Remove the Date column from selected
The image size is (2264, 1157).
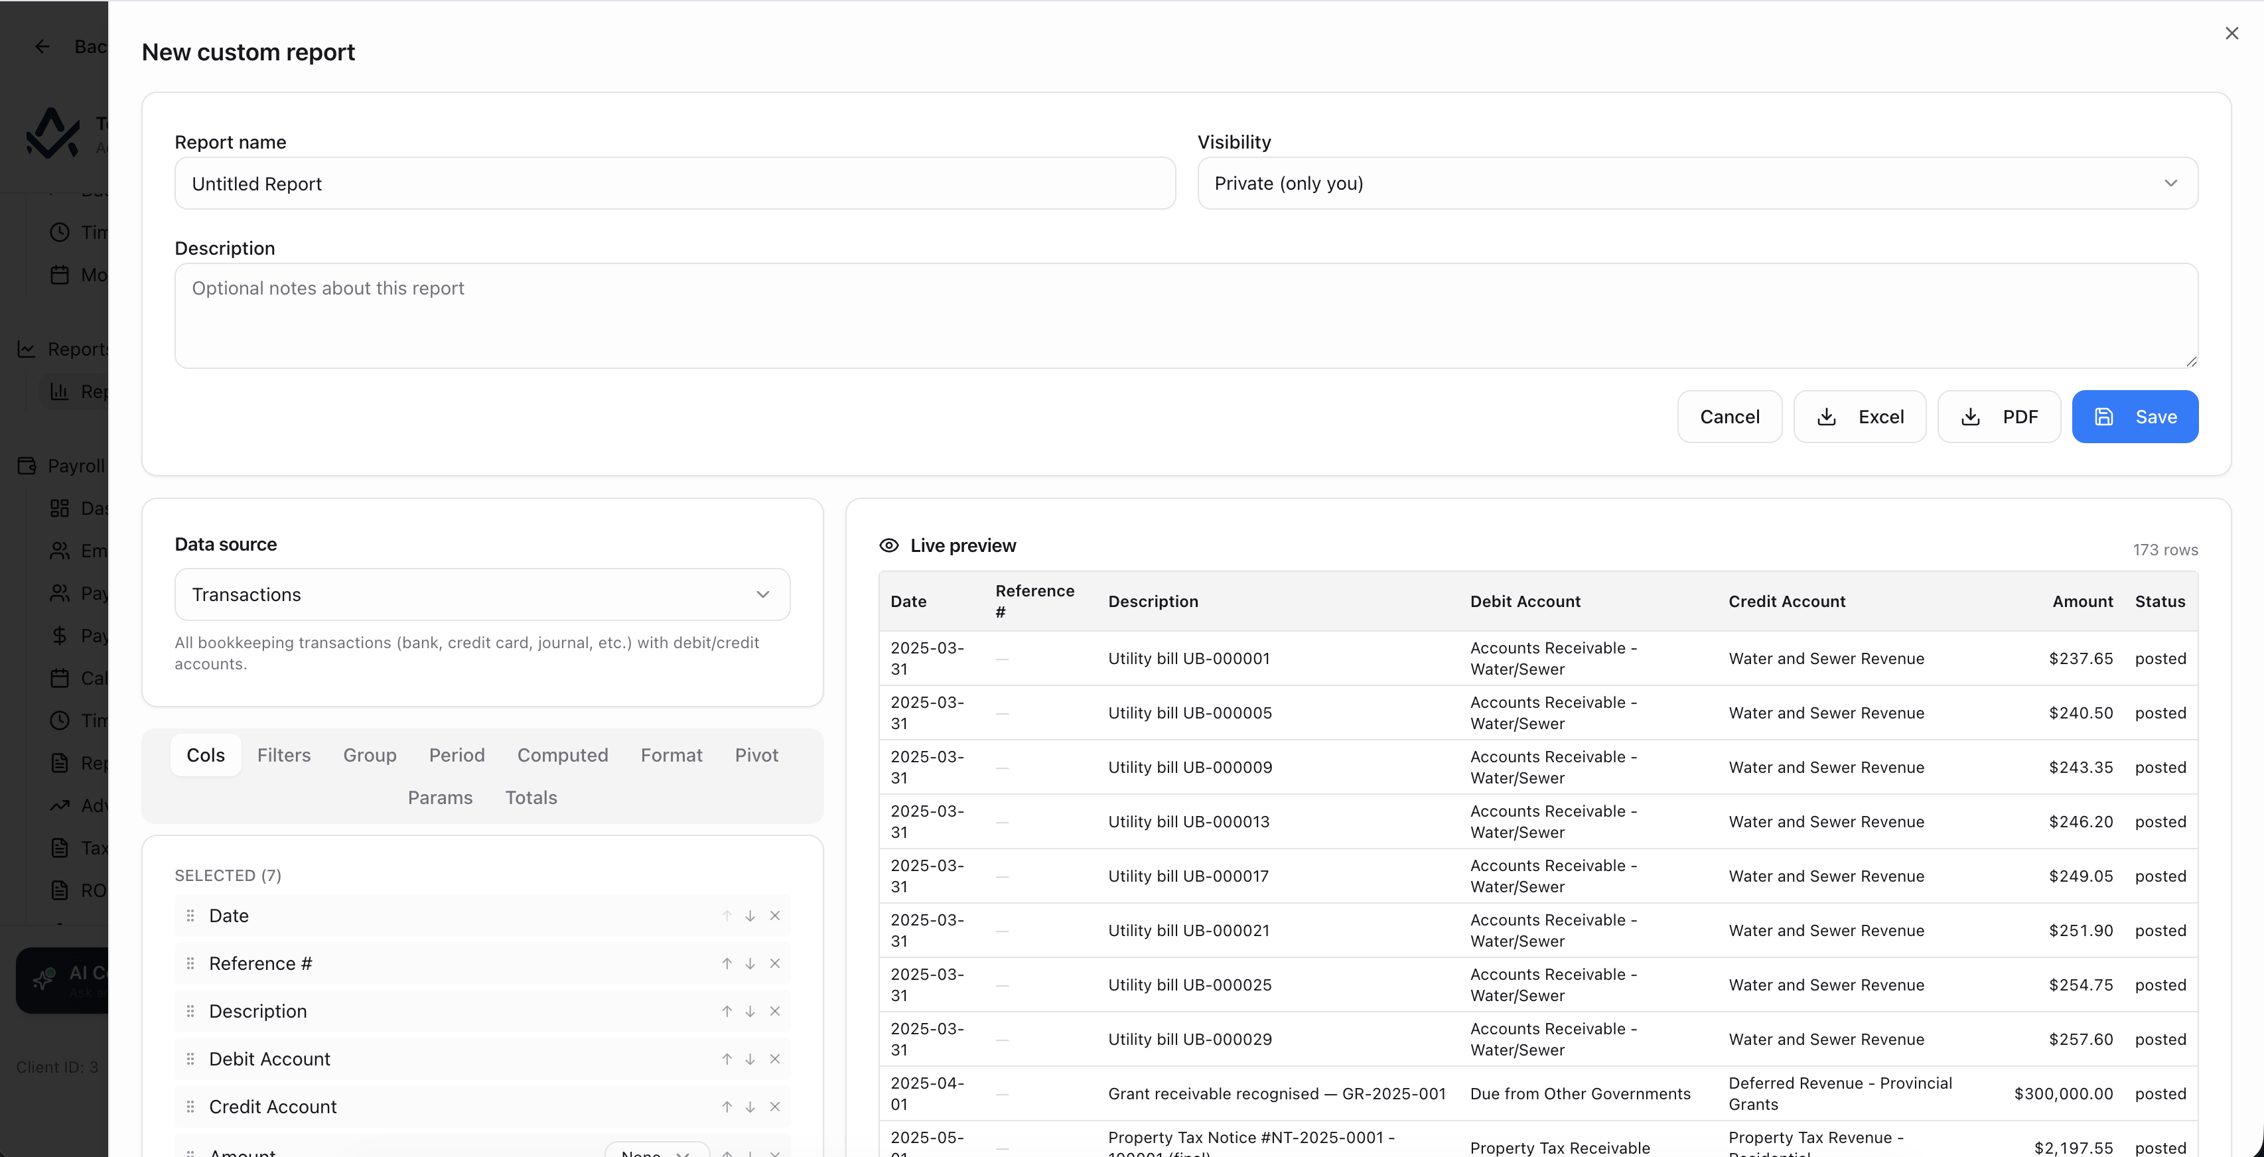pyautogui.click(x=775, y=916)
